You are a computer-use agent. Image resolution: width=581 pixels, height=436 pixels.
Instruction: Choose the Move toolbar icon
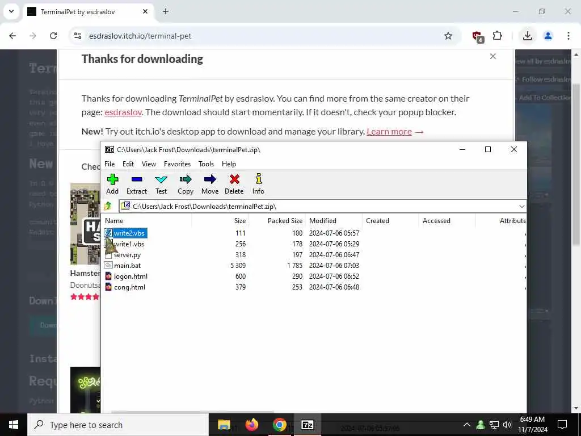[x=210, y=185]
